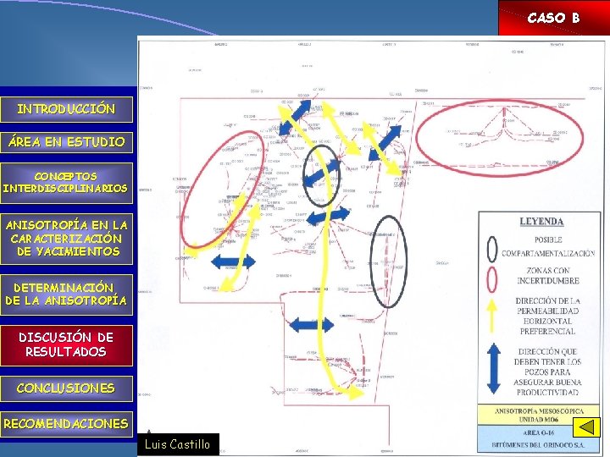This screenshot has width=610, height=457.
Task: Click the red ellipse legend symbol
Action: point(492,279)
